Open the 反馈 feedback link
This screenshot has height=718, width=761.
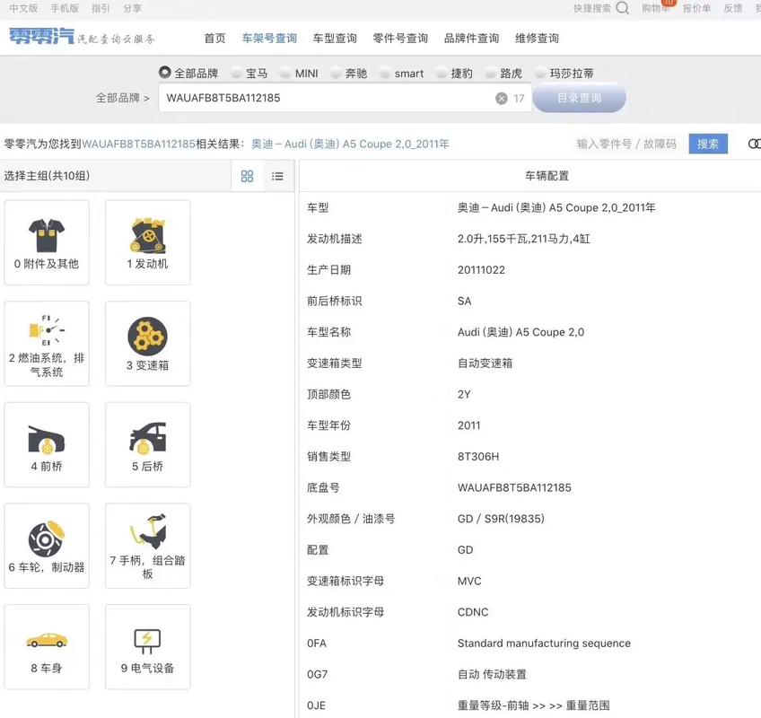pyautogui.click(x=733, y=8)
